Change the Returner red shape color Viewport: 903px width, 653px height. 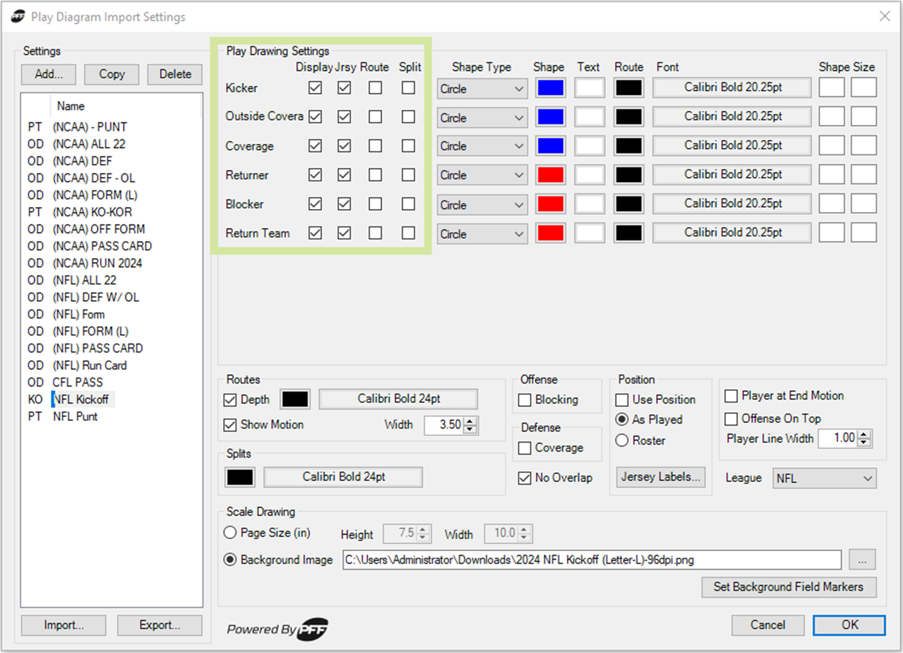click(x=550, y=175)
